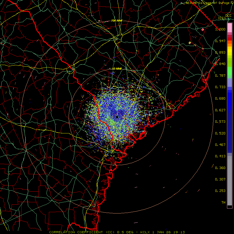The height and width of the screenshot is (234, 234).
Task: Click the black radar site dot at center
Action: click(117, 117)
